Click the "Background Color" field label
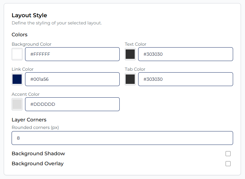Viewport: 245px width, 179px height. [31, 44]
